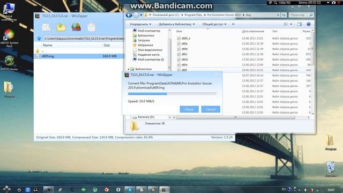Expand Recovery (D:) in navigation pane
Image resolution: width=343 pixels, height=193 pixels.
[131, 117]
